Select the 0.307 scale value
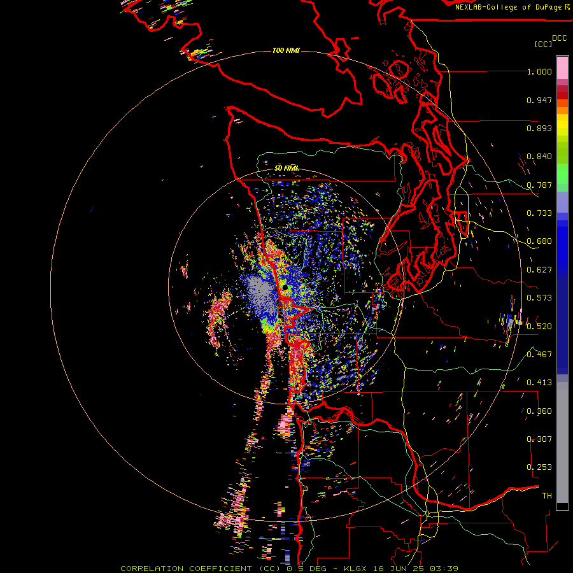The image size is (573, 573). pos(539,439)
